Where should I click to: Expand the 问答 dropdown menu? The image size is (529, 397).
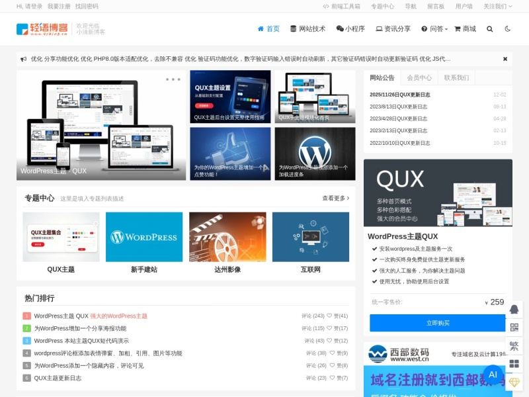pos(434,29)
